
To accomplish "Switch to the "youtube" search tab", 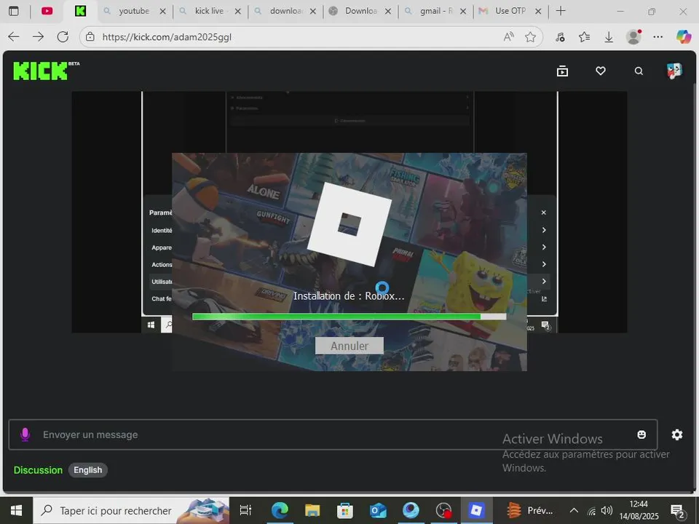I will point(134,11).
